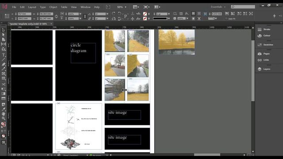The image size is (283, 159).
Task: Open the Layout menu
Action: (32, 7)
